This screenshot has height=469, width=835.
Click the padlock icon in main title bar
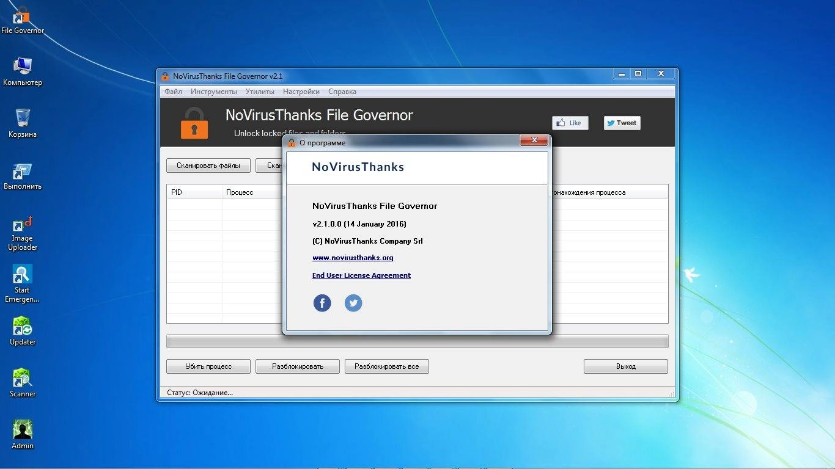point(165,76)
